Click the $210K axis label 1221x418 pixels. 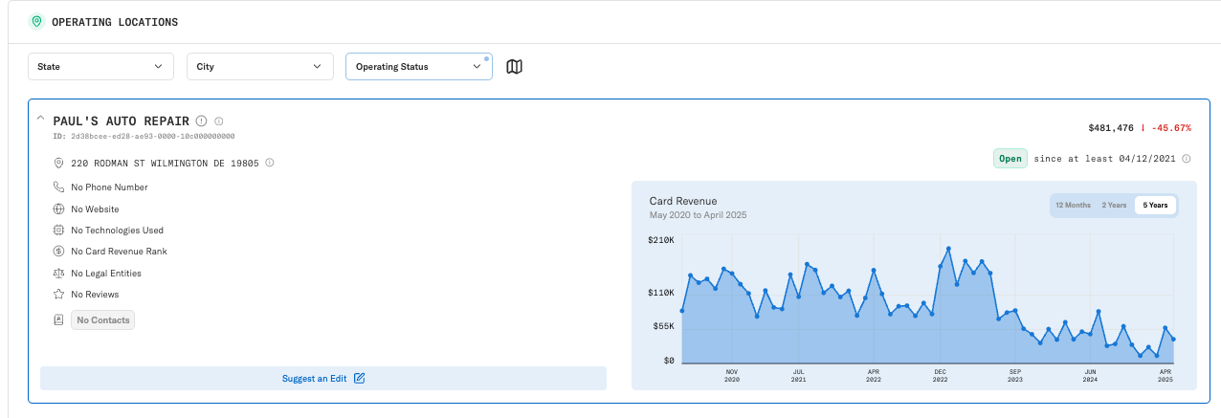pos(661,240)
